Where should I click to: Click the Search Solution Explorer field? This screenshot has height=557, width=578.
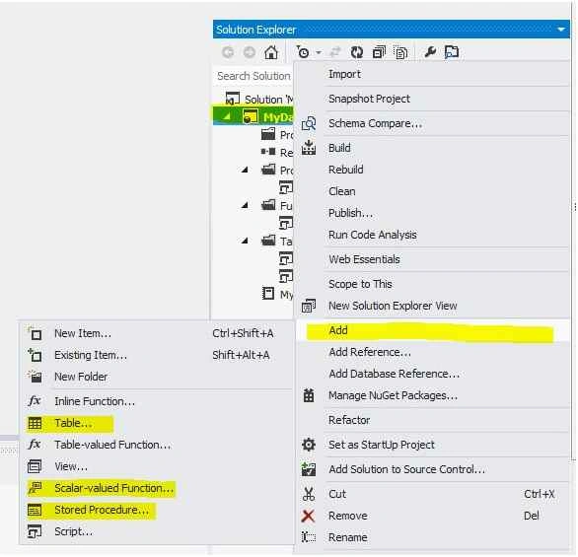point(253,76)
